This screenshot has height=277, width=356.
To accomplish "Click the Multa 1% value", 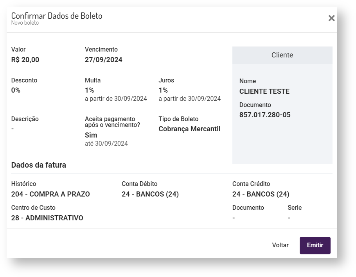I will 89,90.
